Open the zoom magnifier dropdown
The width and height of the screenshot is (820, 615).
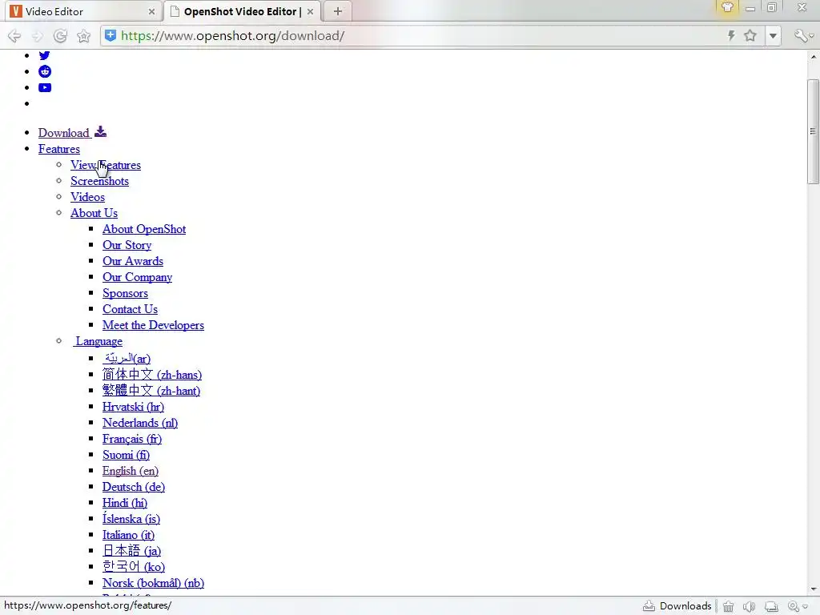point(798,606)
